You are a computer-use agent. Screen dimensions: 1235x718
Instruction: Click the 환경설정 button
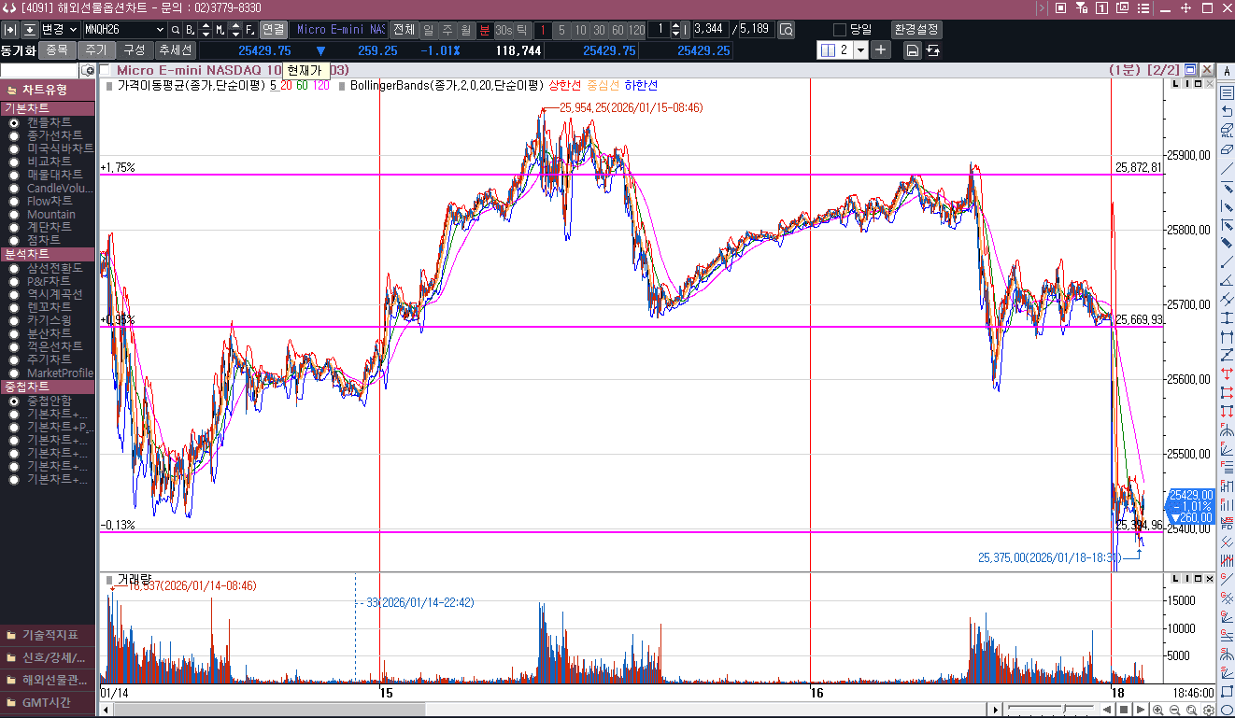click(x=916, y=30)
